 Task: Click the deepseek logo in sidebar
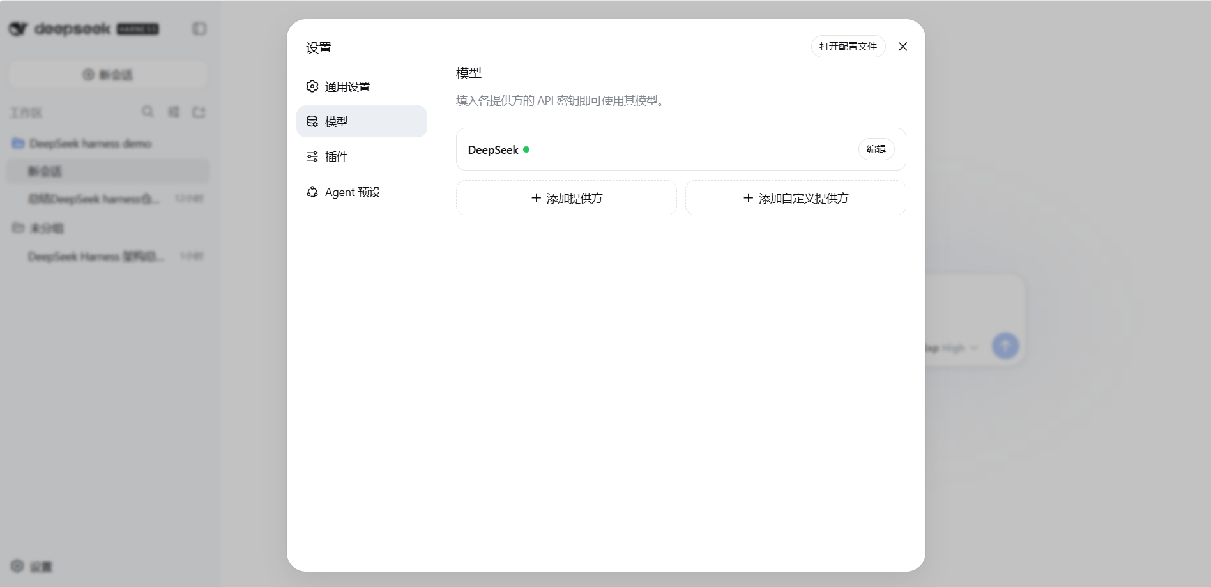click(84, 29)
